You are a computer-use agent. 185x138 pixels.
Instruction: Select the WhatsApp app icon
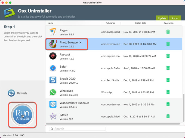pyautogui.click(x=53, y=92)
